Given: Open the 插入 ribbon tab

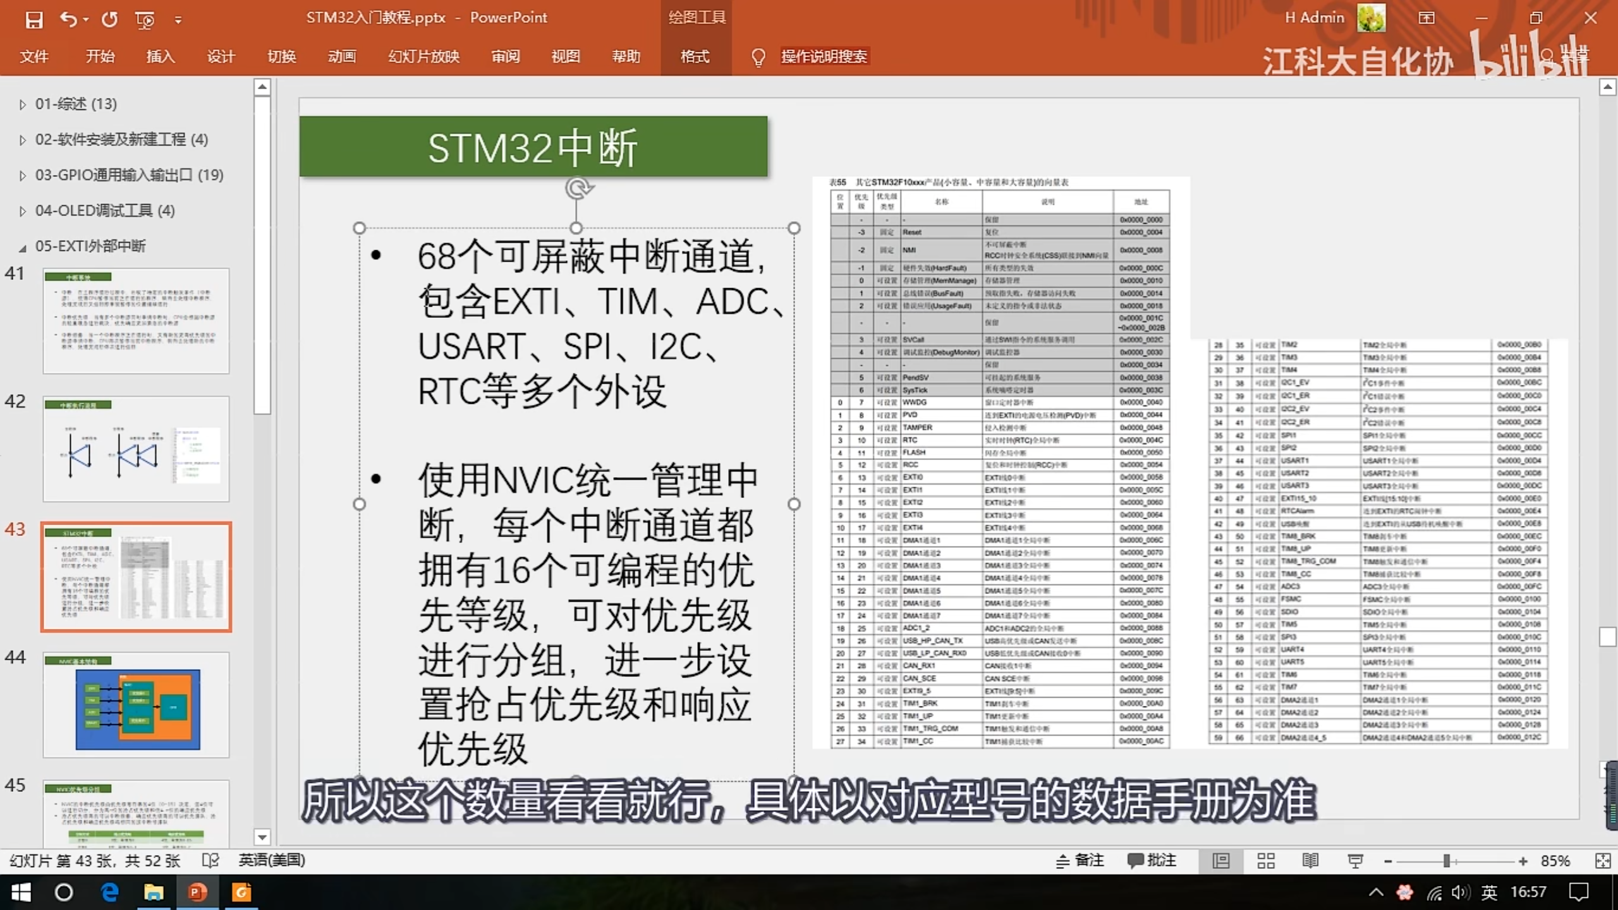Looking at the screenshot, I should [x=160, y=57].
